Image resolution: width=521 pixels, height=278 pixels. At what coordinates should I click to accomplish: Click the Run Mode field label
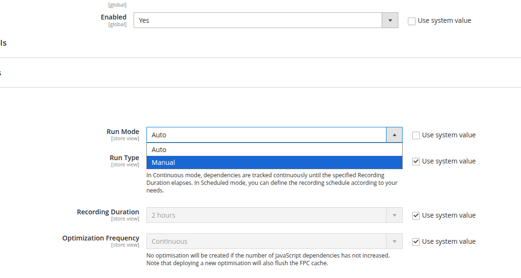click(x=123, y=132)
